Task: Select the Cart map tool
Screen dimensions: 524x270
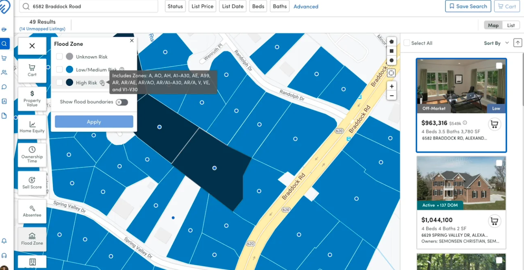Action: (x=32, y=71)
